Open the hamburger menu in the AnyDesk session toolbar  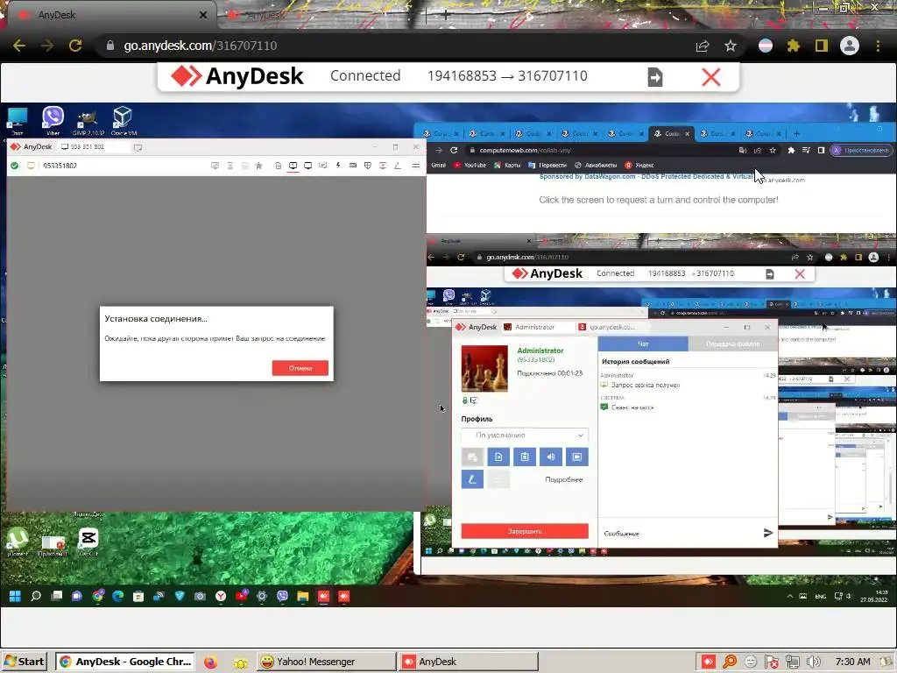tap(416, 166)
